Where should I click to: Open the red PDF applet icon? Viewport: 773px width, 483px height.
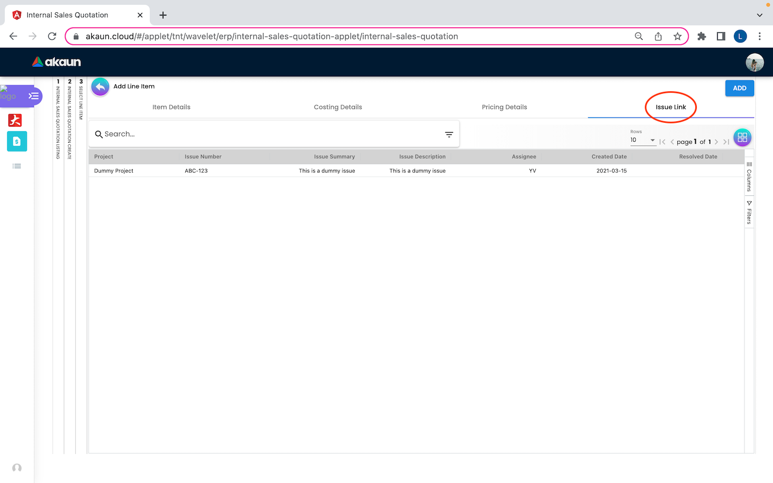pyautogui.click(x=15, y=120)
